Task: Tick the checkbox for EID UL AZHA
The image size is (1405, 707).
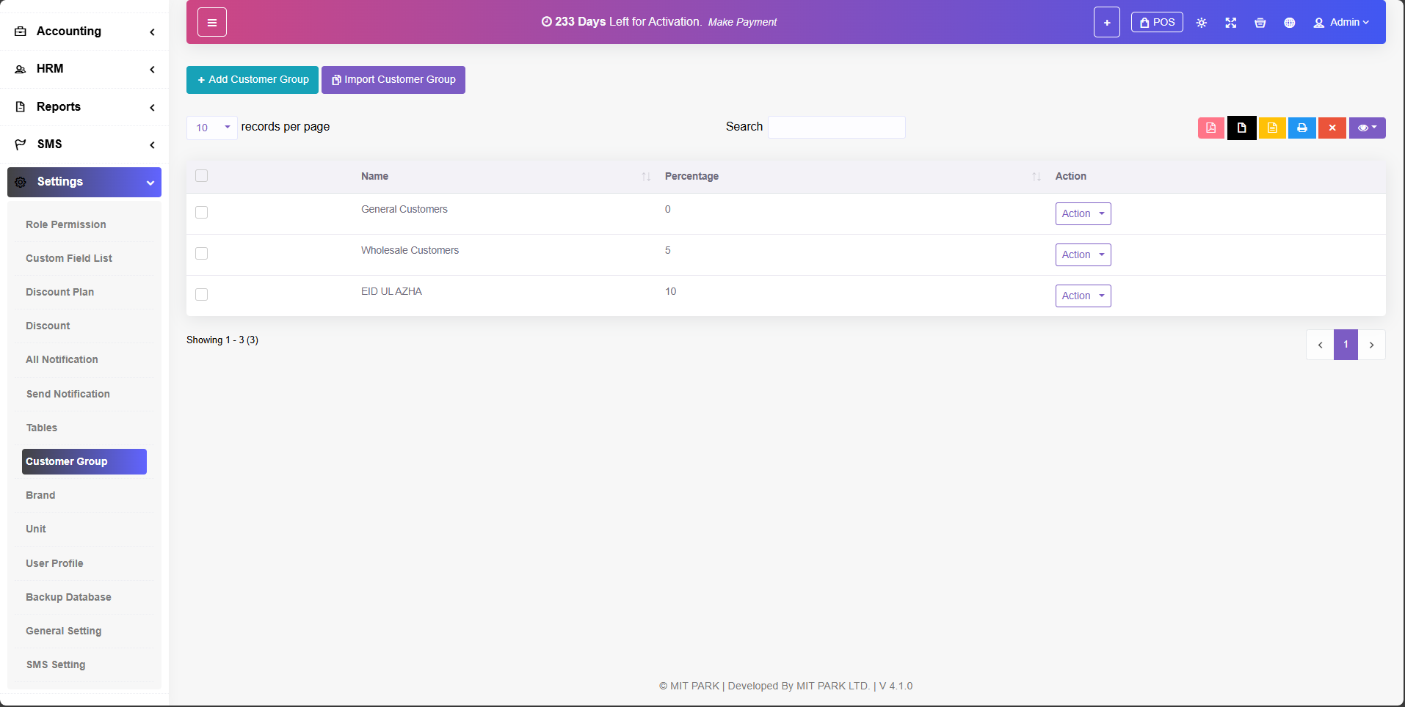Action: pos(202,295)
